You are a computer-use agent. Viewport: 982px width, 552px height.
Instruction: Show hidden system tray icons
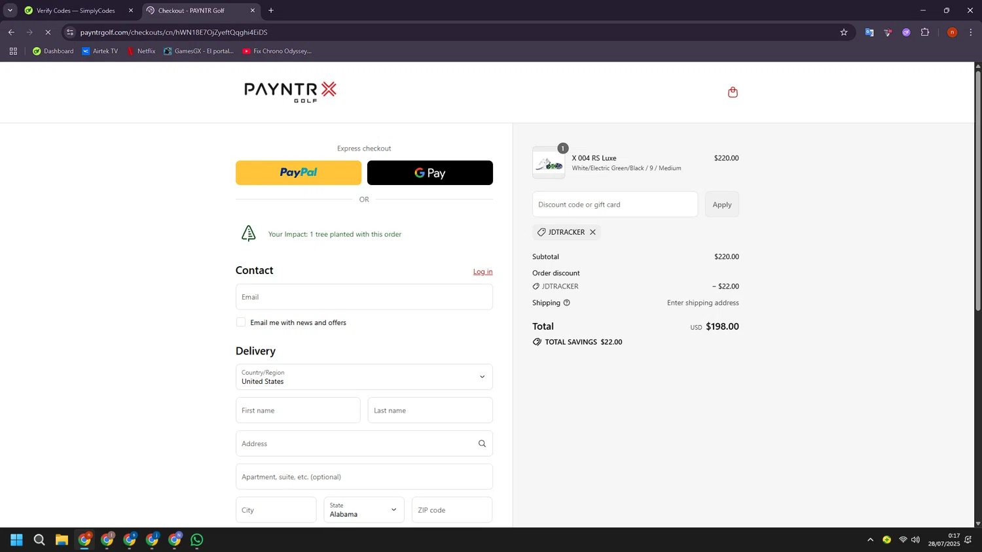tap(870, 540)
